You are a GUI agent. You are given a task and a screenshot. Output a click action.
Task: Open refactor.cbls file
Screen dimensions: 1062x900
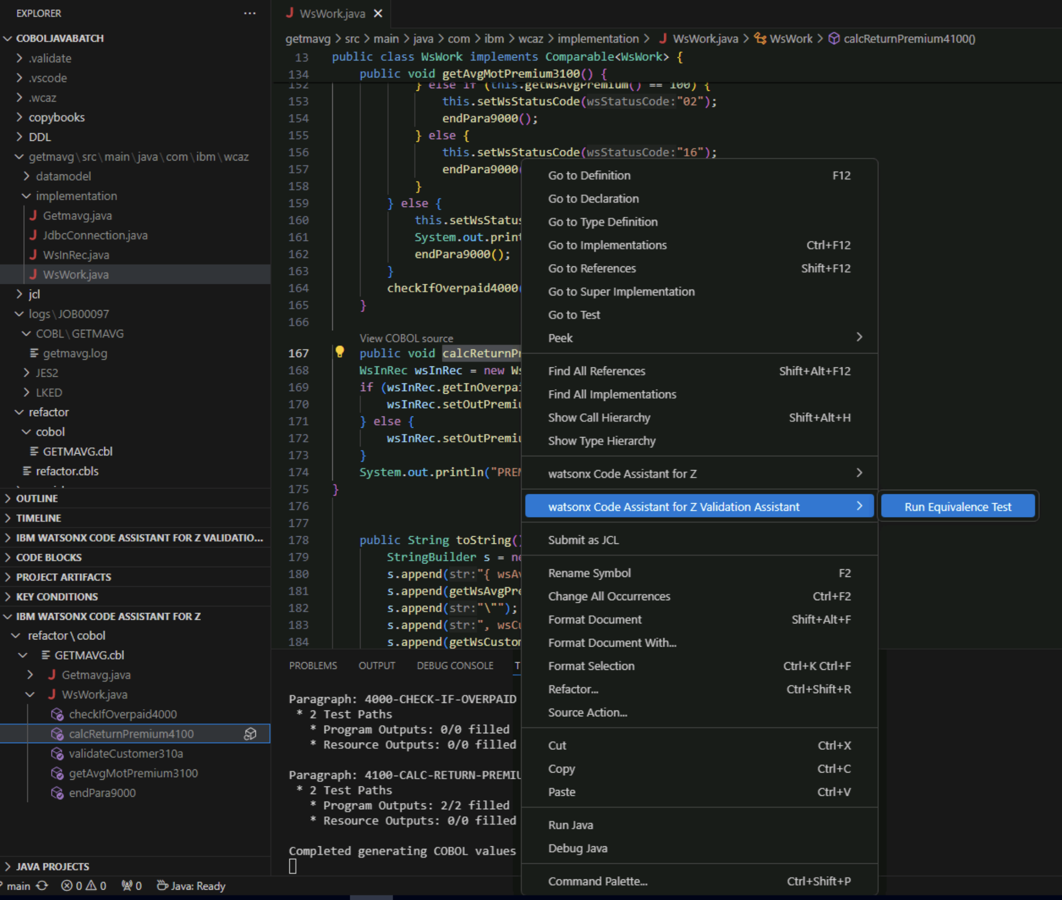coord(67,471)
